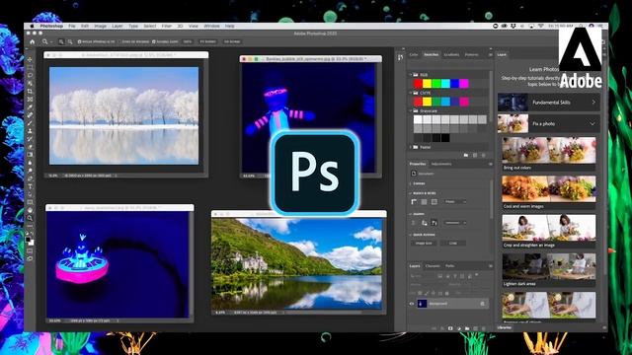This screenshot has height=355, width=632.
Task: Collapse the RGB swatch group
Action: 411,75
